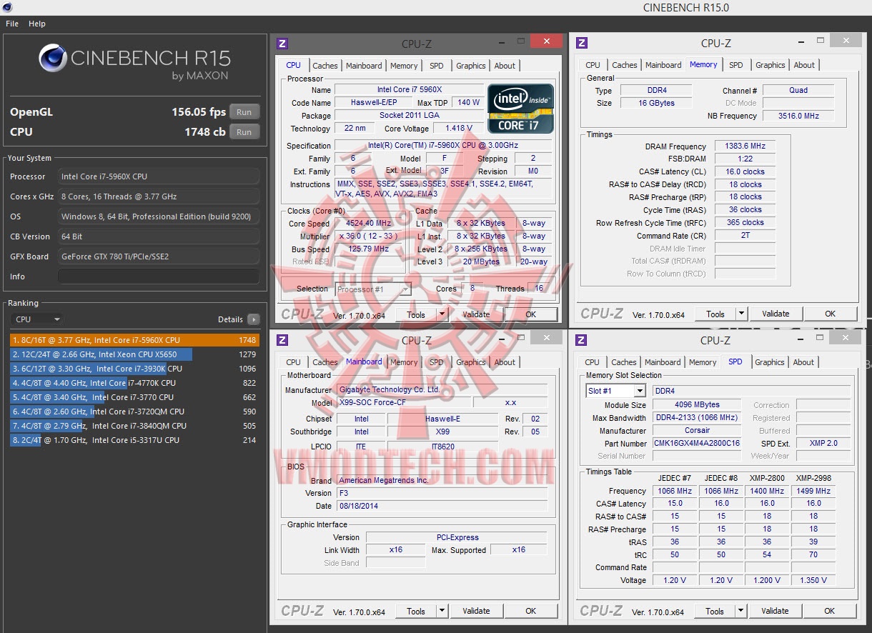Open SPD tab in Memory window
The image size is (872, 633).
[736, 65]
